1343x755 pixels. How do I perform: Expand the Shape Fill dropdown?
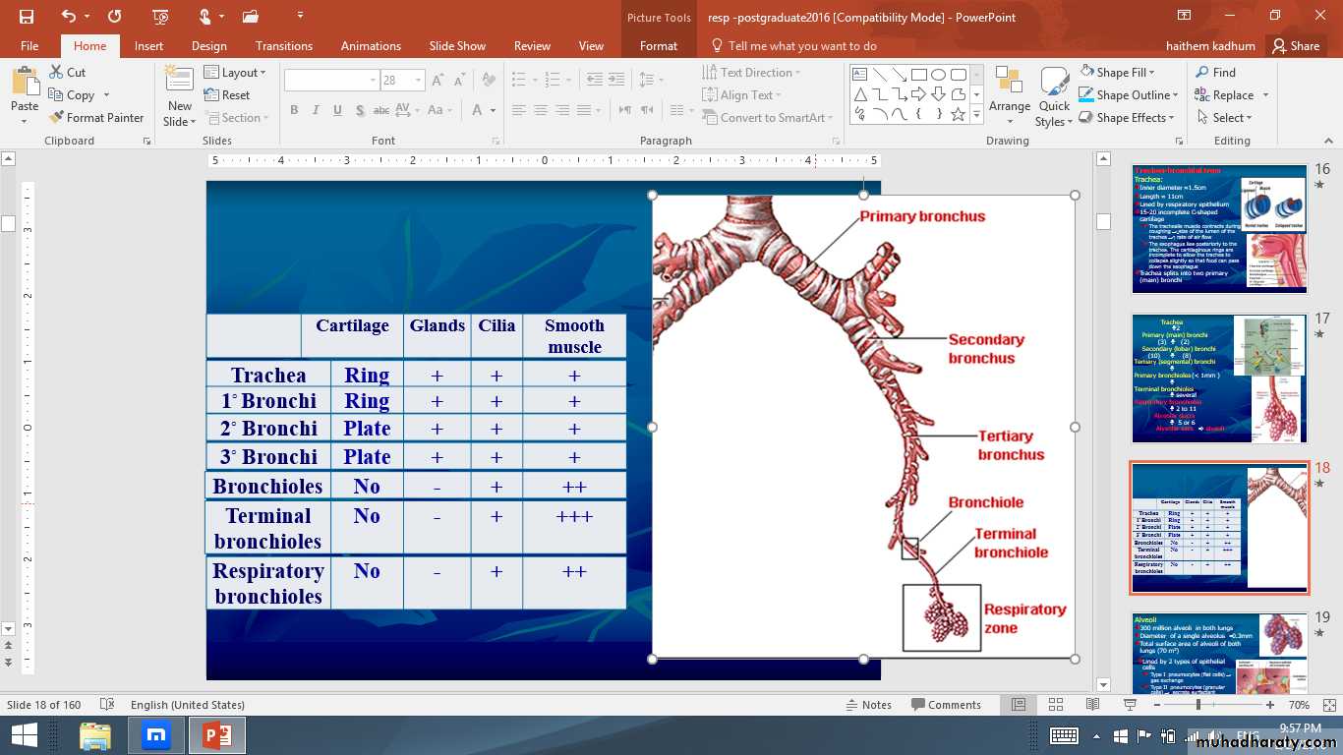click(x=1152, y=73)
